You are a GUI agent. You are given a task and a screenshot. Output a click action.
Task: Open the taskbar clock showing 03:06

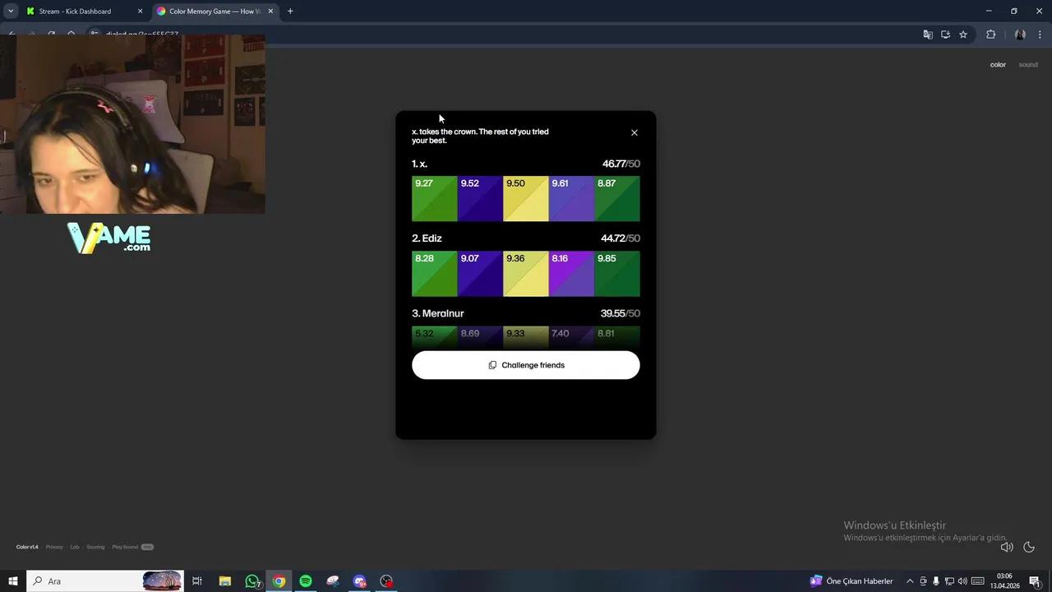pyautogui.click(x=1004, y=581)
